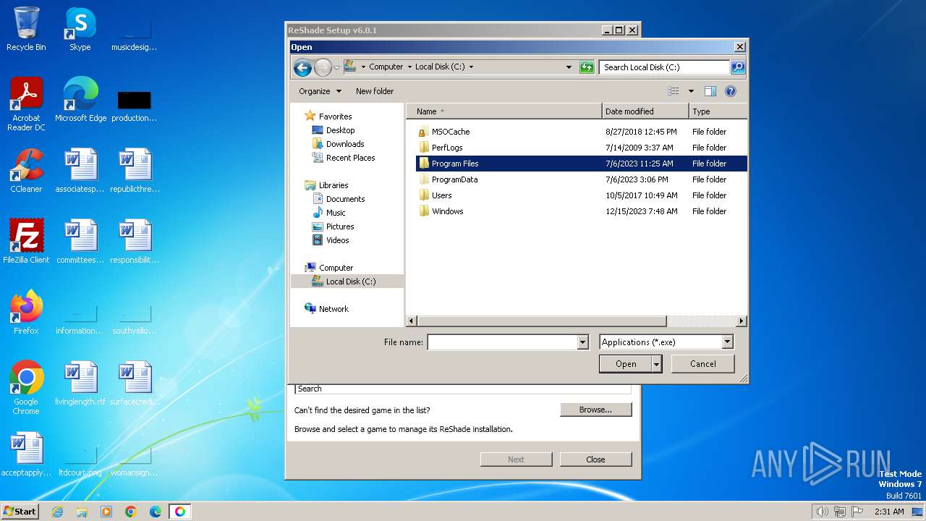Open the Start menu

coord(20,512)
